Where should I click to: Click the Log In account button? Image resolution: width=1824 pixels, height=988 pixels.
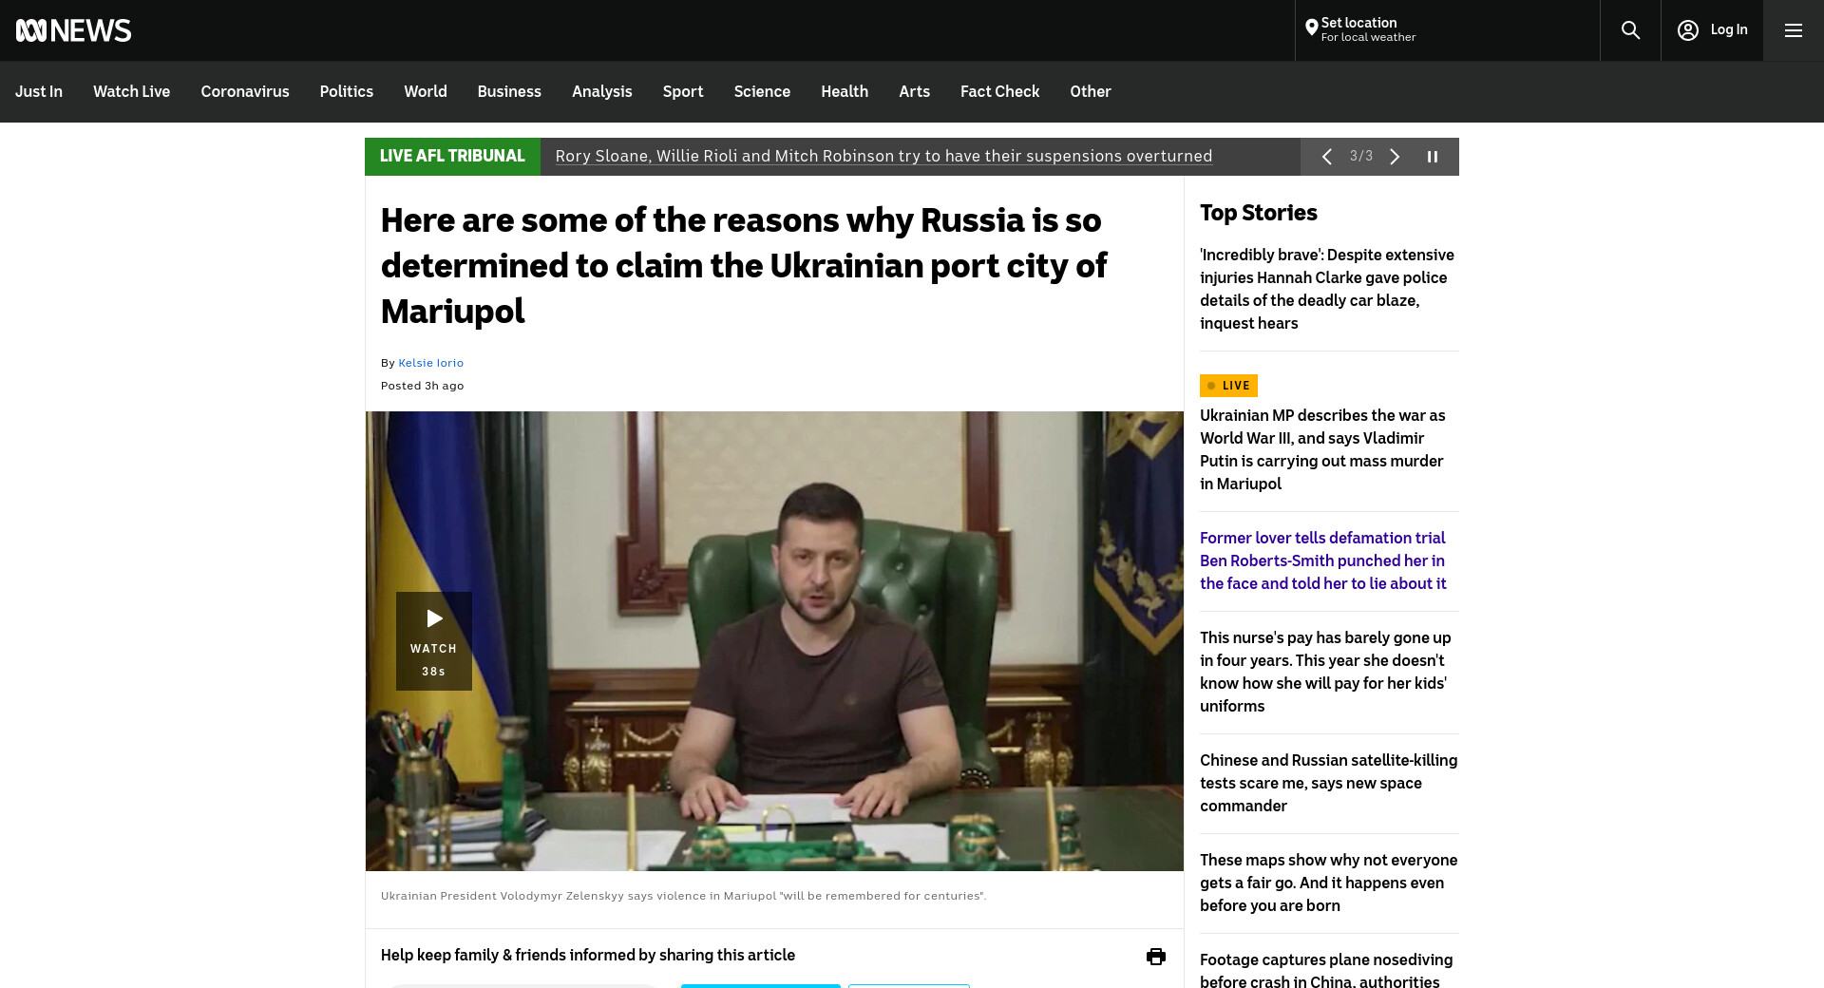(1712, 30)
